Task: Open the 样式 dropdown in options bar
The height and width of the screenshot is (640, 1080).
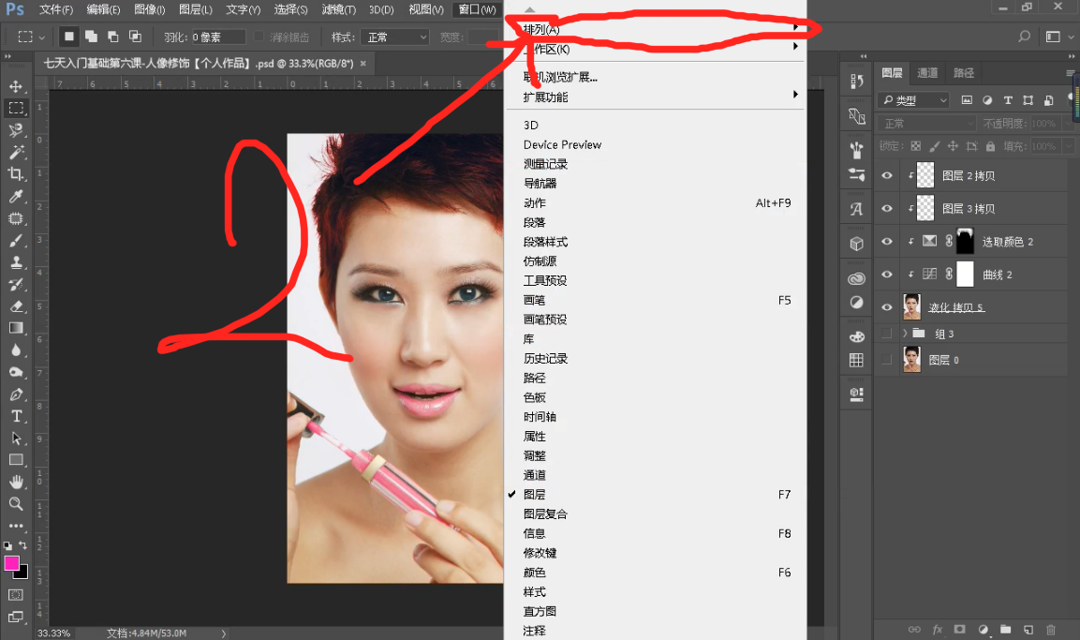Action: point(396,37)
